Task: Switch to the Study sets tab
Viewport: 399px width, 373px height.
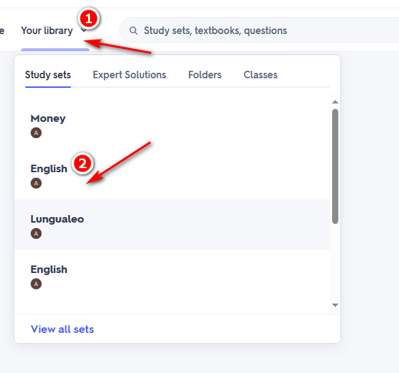Action: click(x=48, y=75)
